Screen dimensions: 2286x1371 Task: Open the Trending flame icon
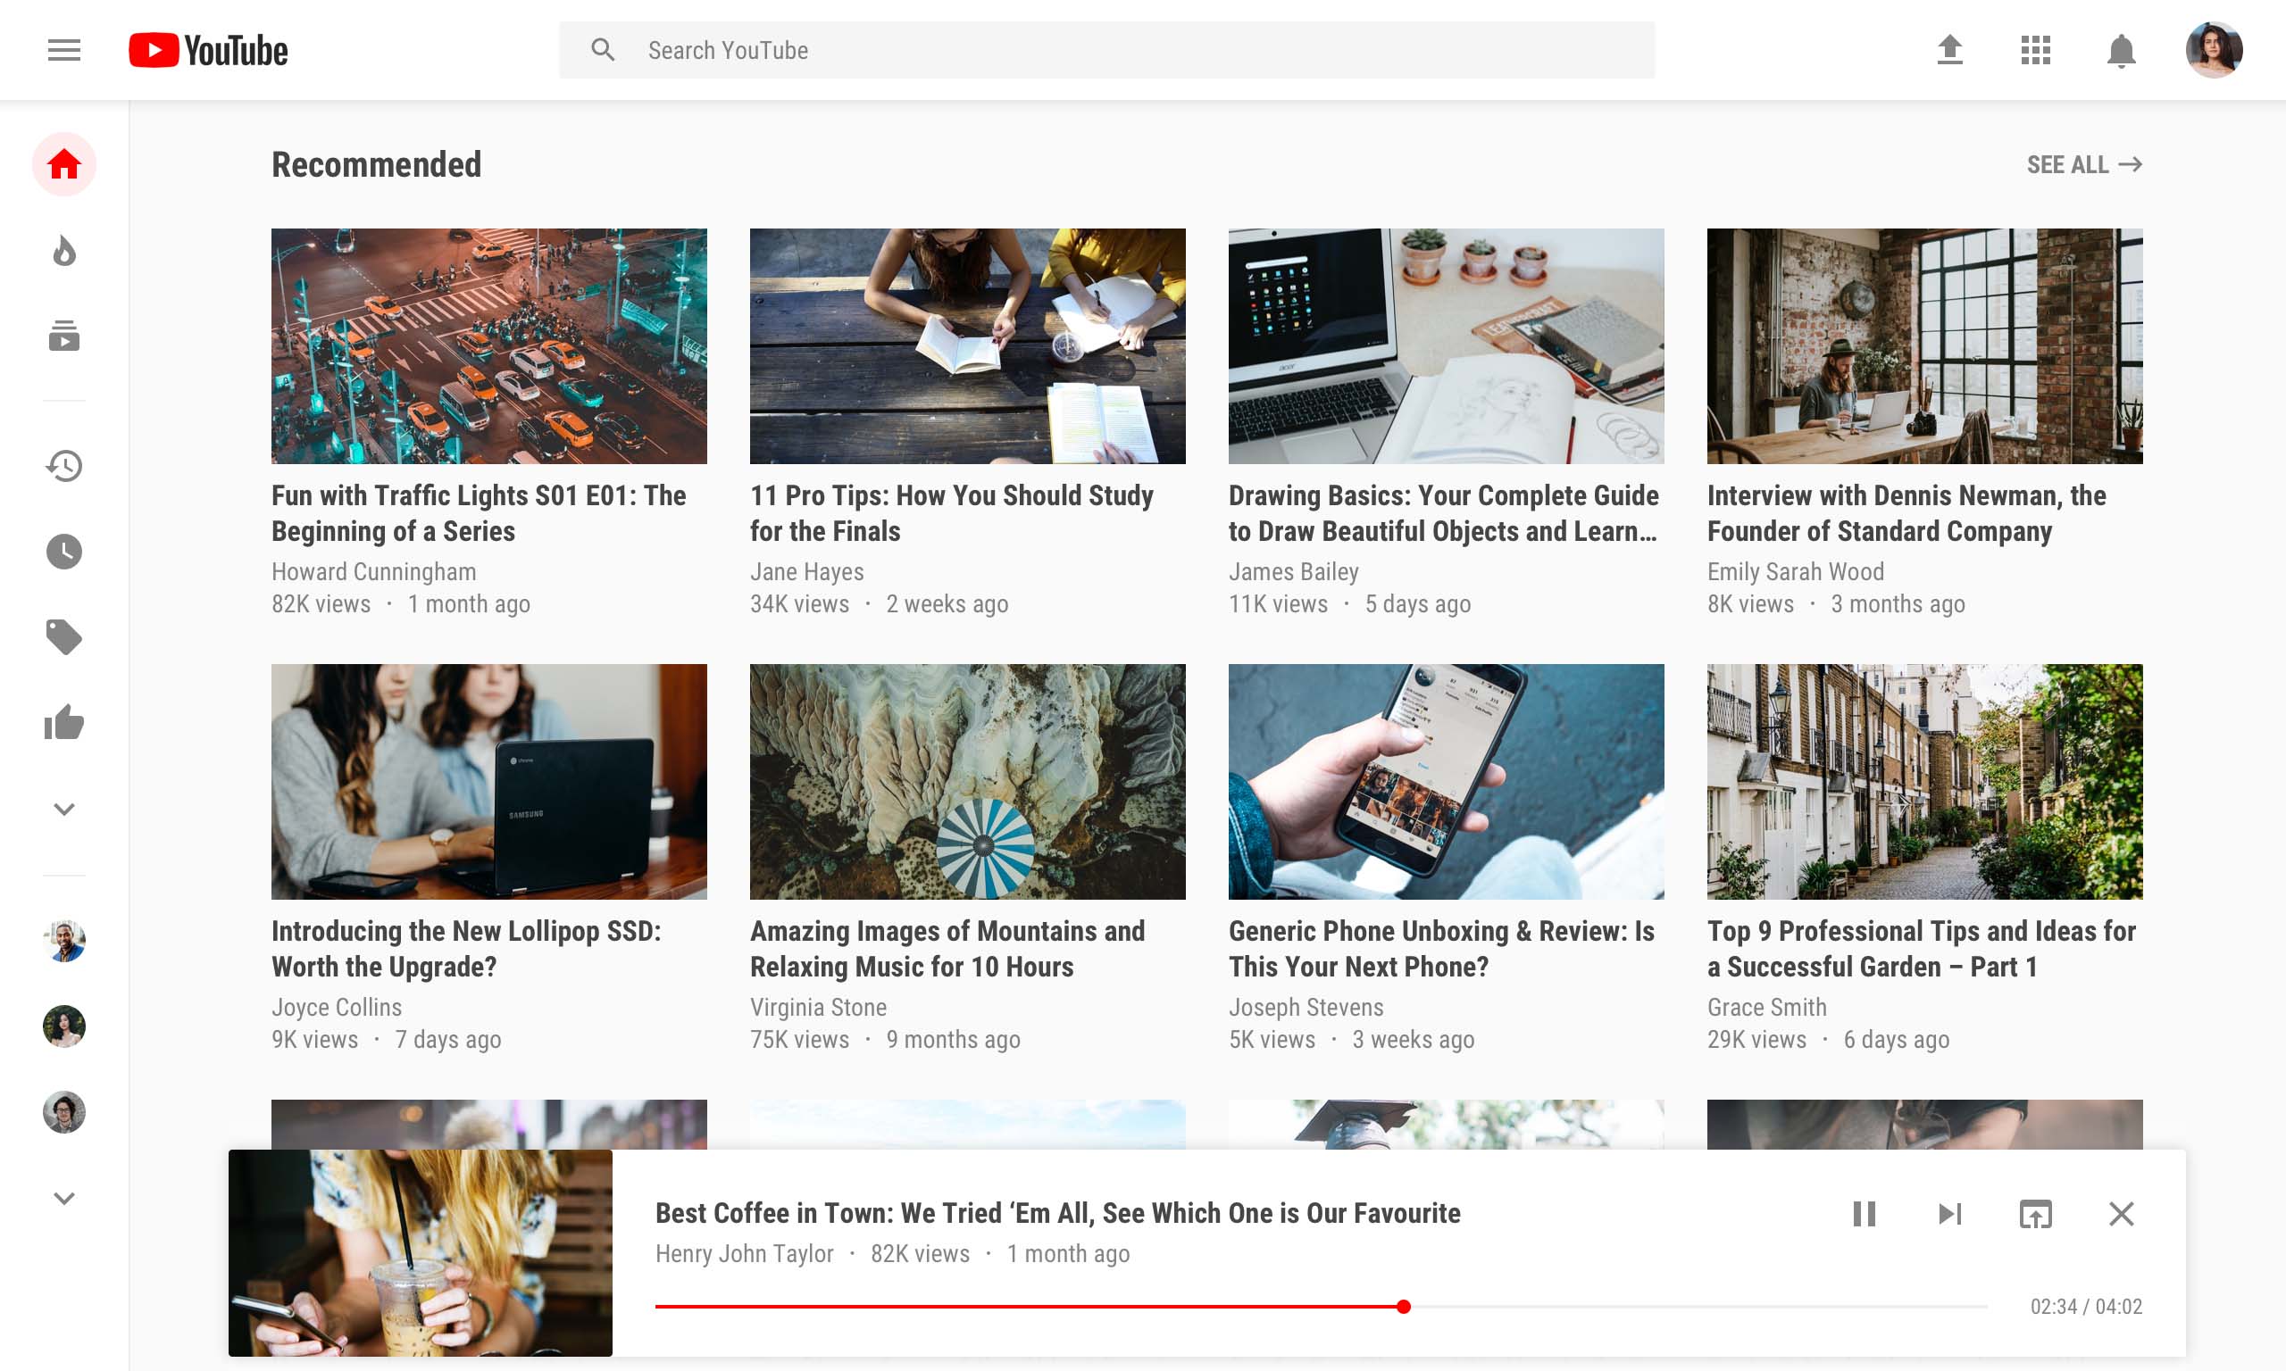click(x=63, y=250)
